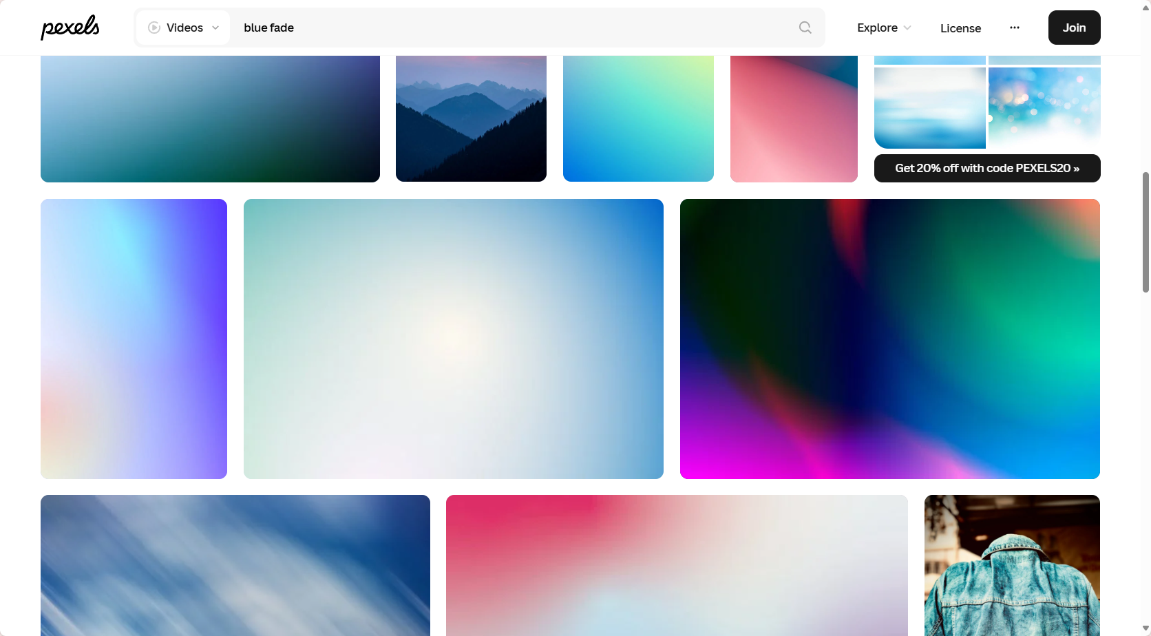Open the three-dots more options menu
1151x636 pixels.
[1014, 28]
